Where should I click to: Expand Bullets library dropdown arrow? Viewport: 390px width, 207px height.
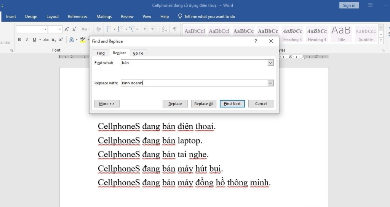114,29
